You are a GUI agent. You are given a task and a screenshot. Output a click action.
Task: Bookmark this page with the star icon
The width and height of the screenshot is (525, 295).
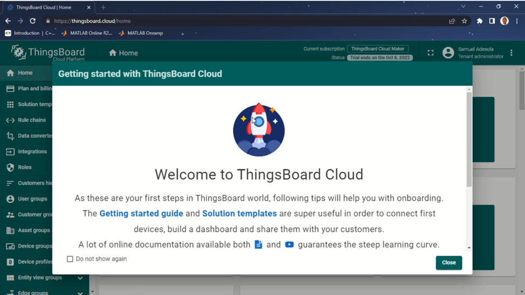tap(465, 21)
